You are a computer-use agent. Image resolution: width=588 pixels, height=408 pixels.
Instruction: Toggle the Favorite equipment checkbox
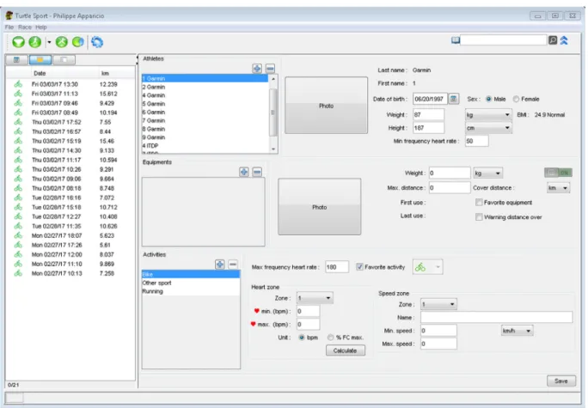pyautogui.click(x=479, y=203)
